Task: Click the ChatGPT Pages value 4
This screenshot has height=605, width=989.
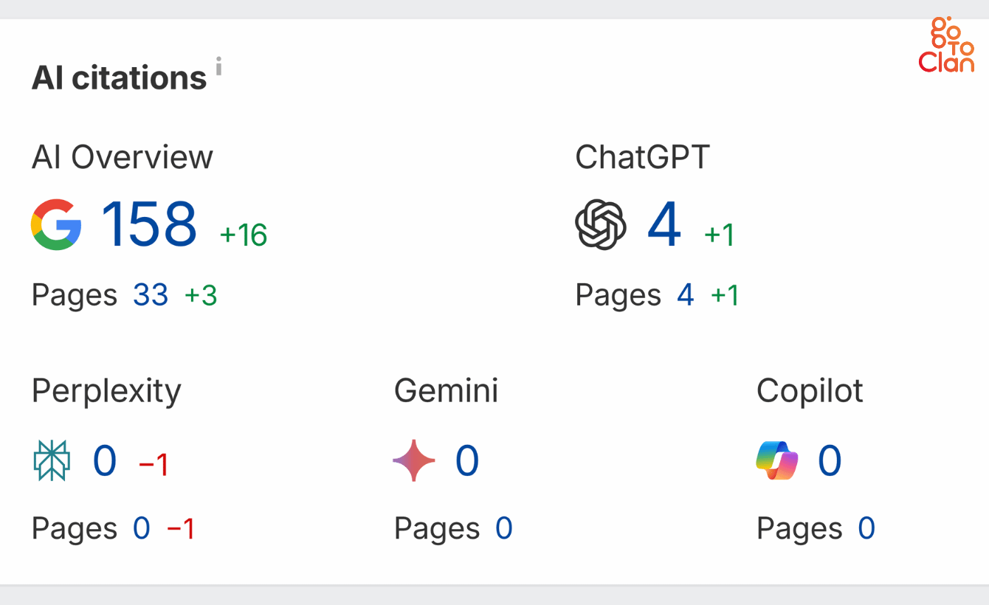Action: click(685, 294)
